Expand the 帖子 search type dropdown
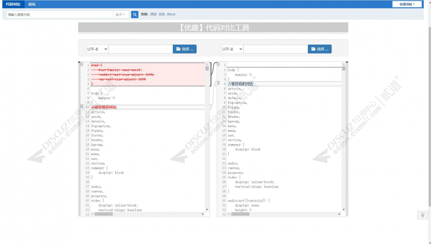The height and width of the screenshot is (245, 431). point(120,15)
